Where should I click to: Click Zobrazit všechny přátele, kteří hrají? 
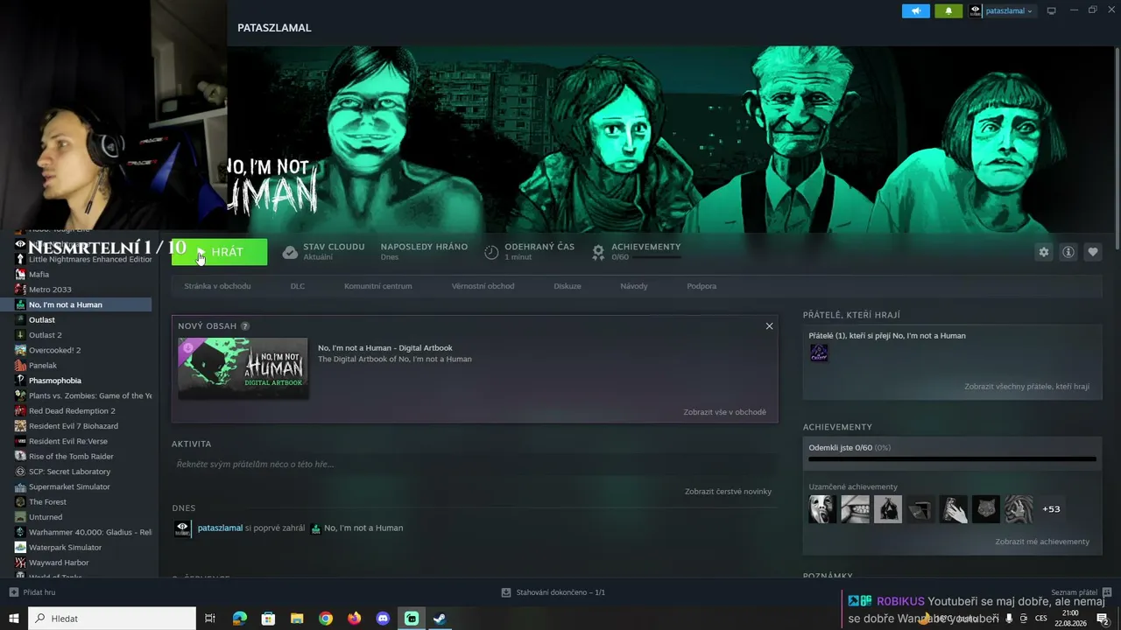[x=1027, y=387]
